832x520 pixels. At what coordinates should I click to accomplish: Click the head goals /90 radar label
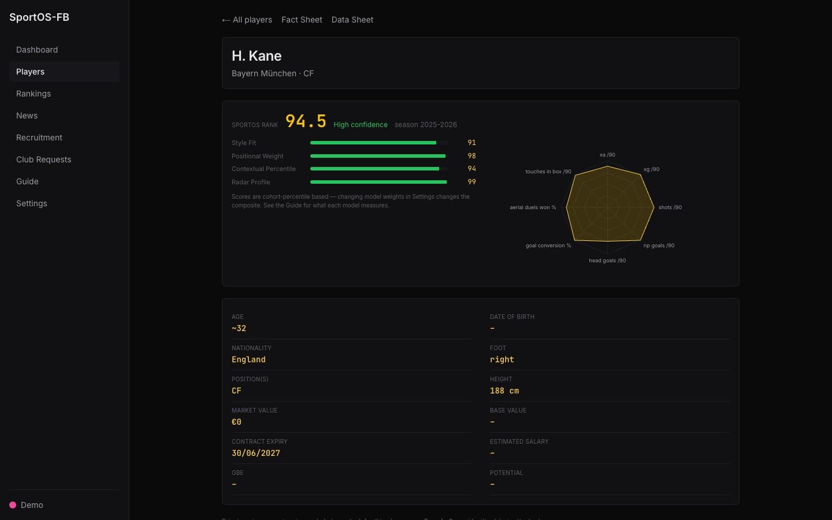607,261
